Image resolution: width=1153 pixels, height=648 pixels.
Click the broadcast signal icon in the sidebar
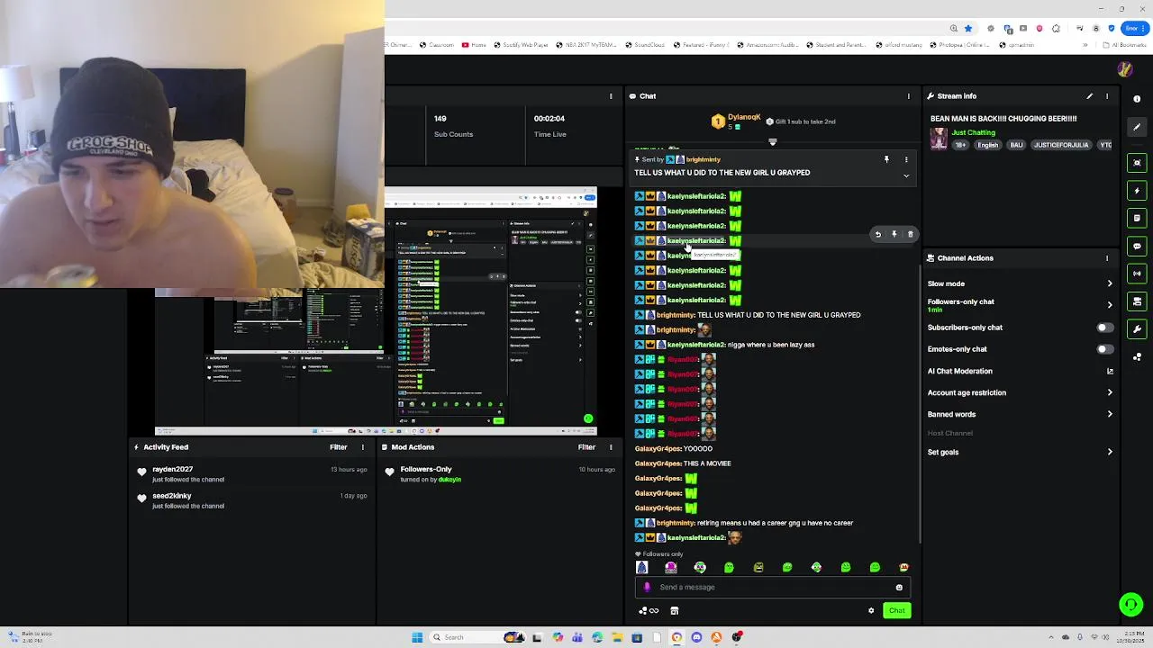pyautogui.click(x=1137, y=274)
